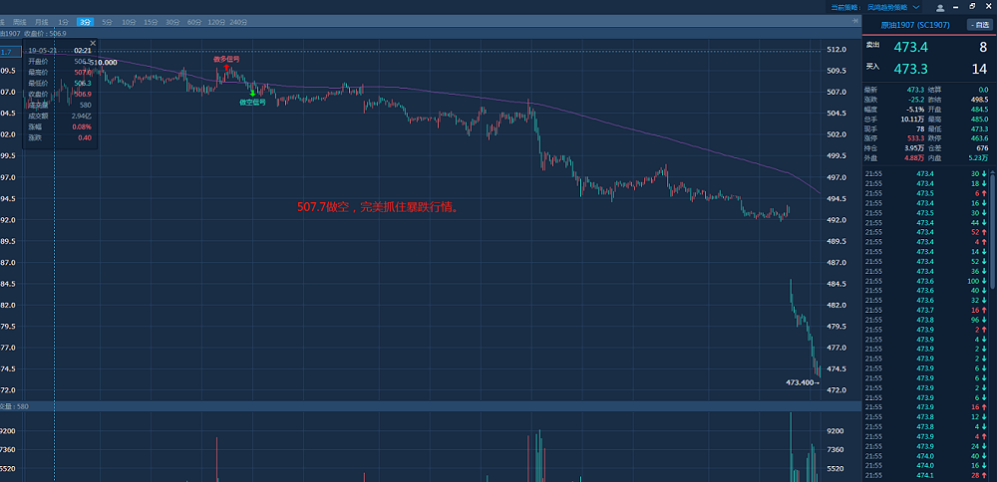This screenshot has width=997, height=482.
Task: Select the 240分 chart interval
Action: coord(238,21)
